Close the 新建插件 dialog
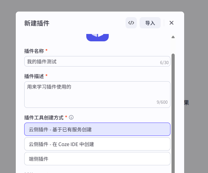208x173 pixels. pos(172,23)
